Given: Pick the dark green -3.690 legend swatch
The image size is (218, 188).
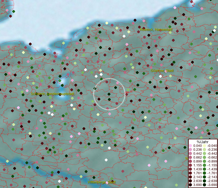Looking at the screenshot, I should (204, 185).
